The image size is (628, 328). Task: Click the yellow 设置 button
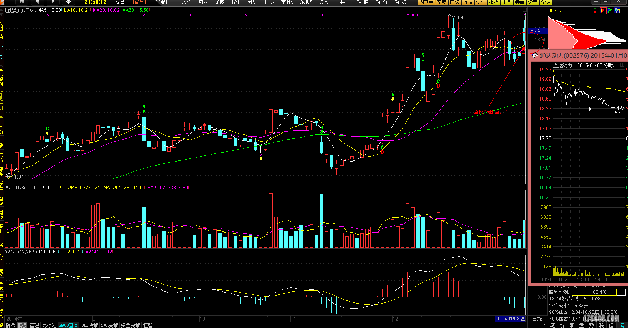(x=533, y=2)
